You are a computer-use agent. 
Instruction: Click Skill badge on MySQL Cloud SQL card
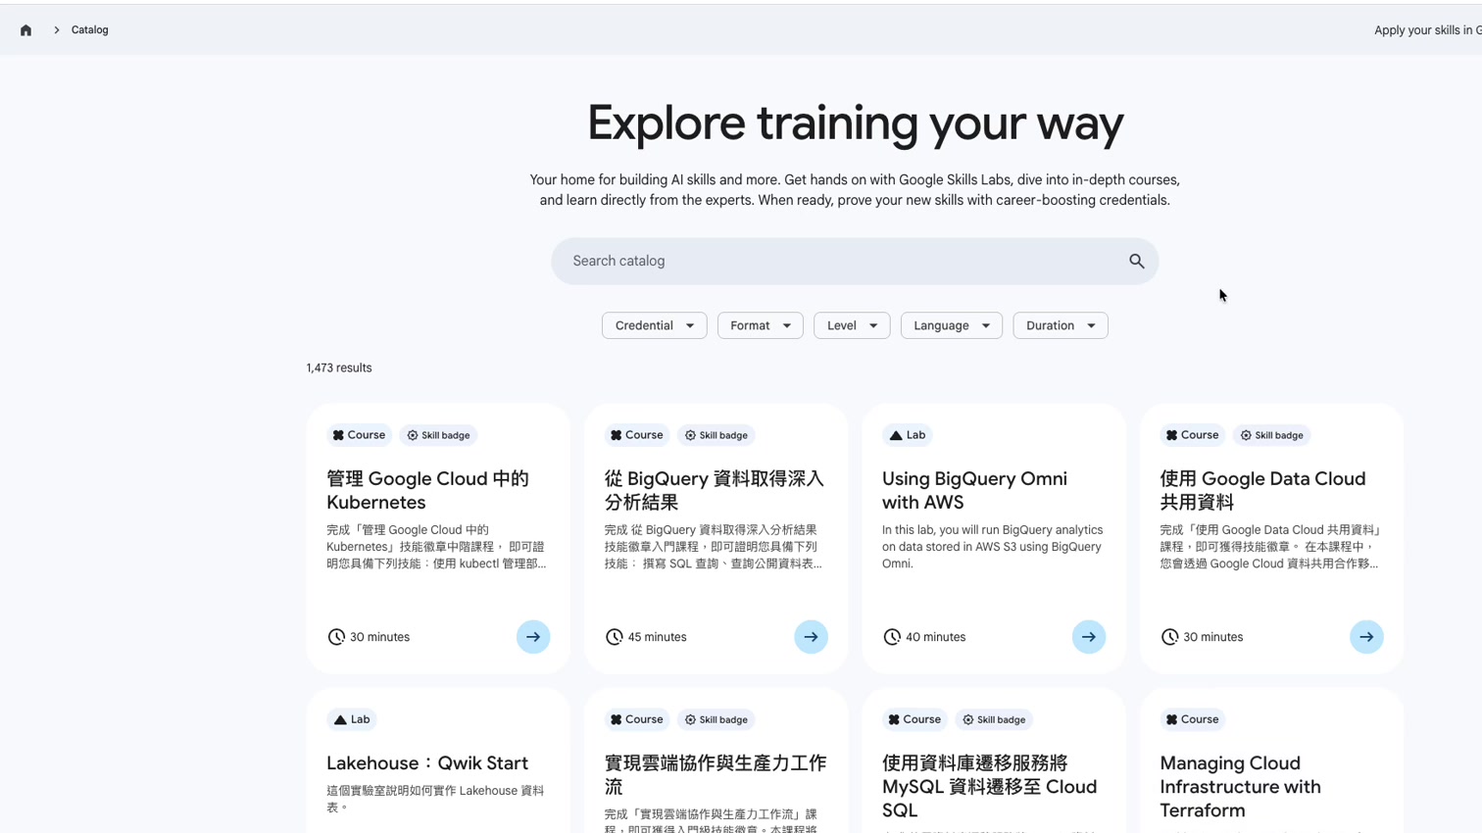994,719
